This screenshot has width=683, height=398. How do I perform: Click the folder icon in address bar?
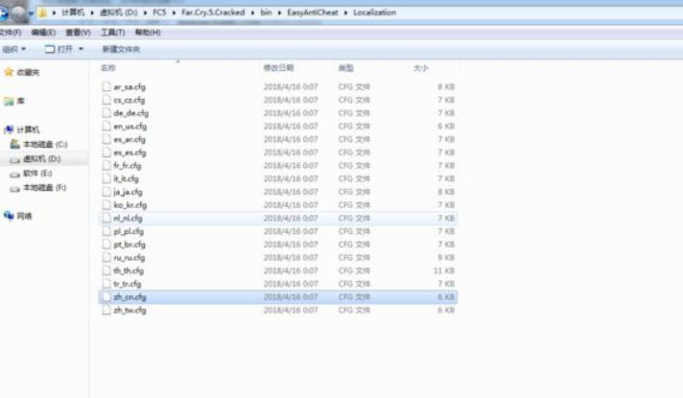(x=42, y=12)
